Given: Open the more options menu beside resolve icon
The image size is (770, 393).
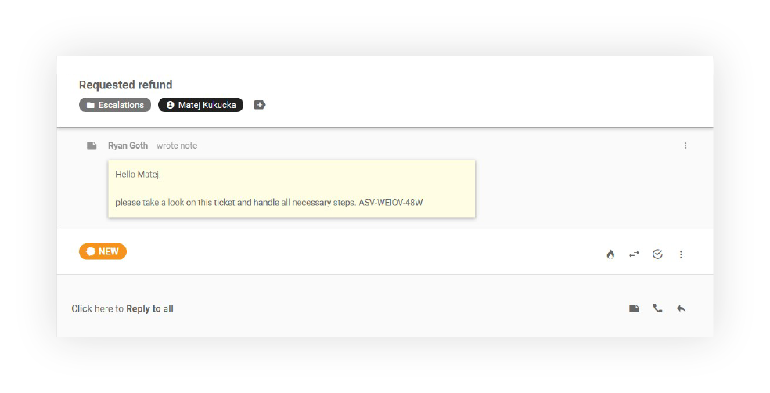Looking at the screenshot, I should click(x=681, y=254).
